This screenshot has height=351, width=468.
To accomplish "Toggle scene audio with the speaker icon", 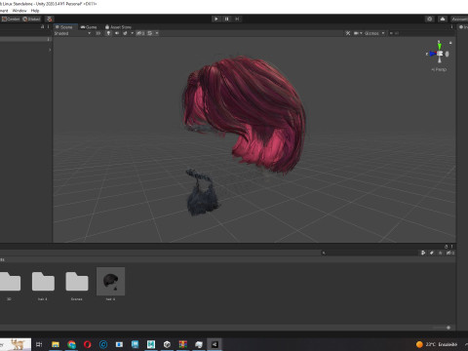I will 117,33.
